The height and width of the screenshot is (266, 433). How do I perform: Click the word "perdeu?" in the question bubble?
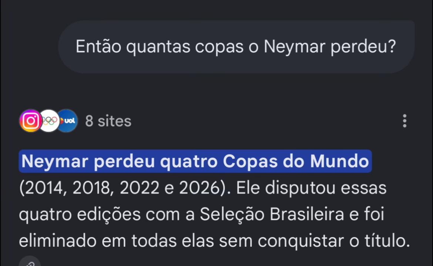click(x=363, y=47)
